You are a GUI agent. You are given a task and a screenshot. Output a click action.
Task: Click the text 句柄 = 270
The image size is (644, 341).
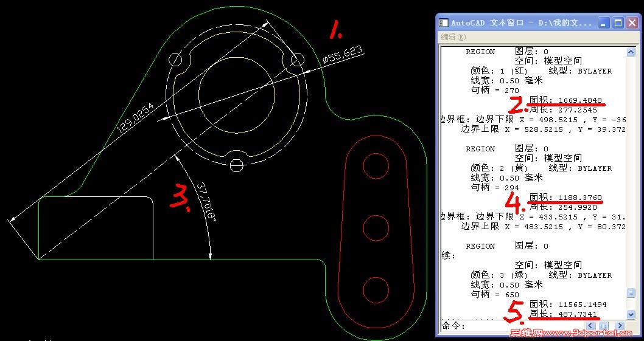pos(495,91)
